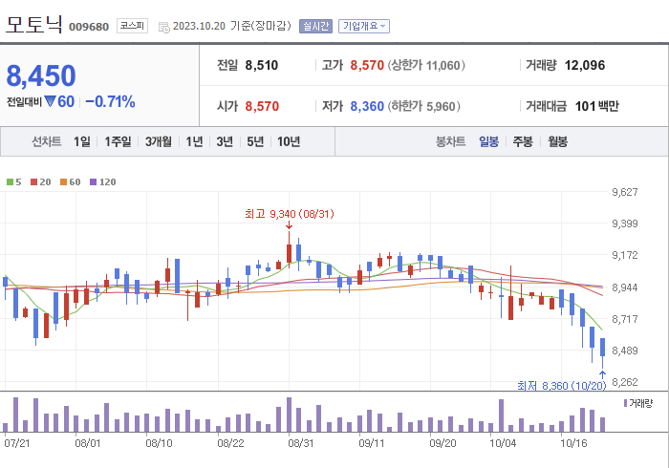Click the current price 8,450
This screenshot has width=669, height=468.
coord(41,75)
